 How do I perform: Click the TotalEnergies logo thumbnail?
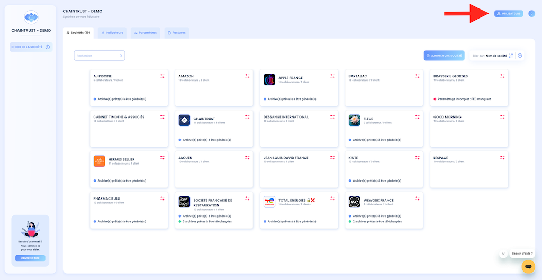click(x=269, y=202)
